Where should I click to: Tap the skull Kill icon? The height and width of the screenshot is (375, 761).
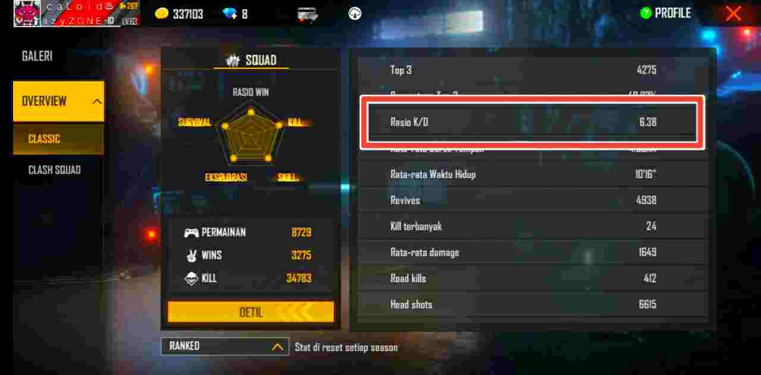[x=191, y=278]
